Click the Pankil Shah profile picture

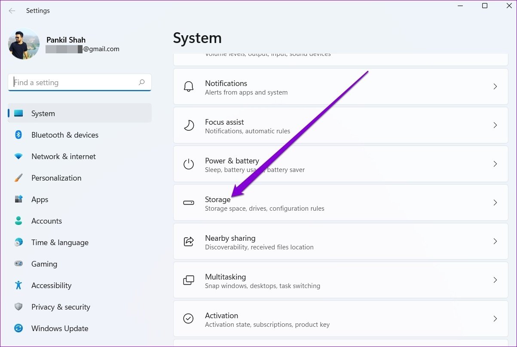point(24,44)
